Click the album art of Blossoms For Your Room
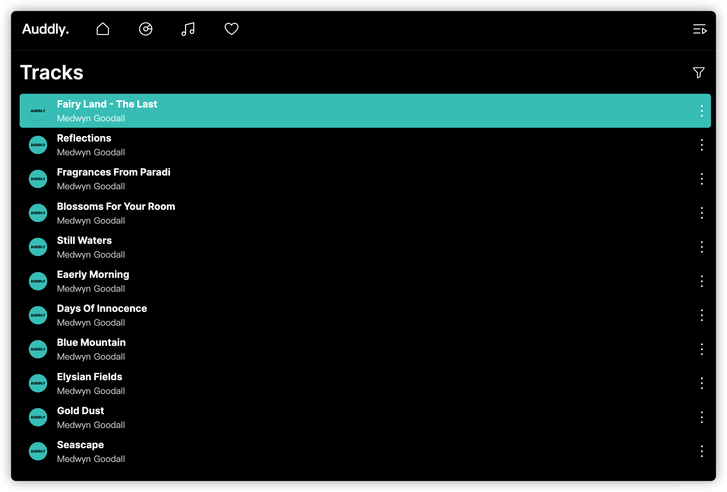The height and width of the screenshot is (492, 727). tap(38, 213)
